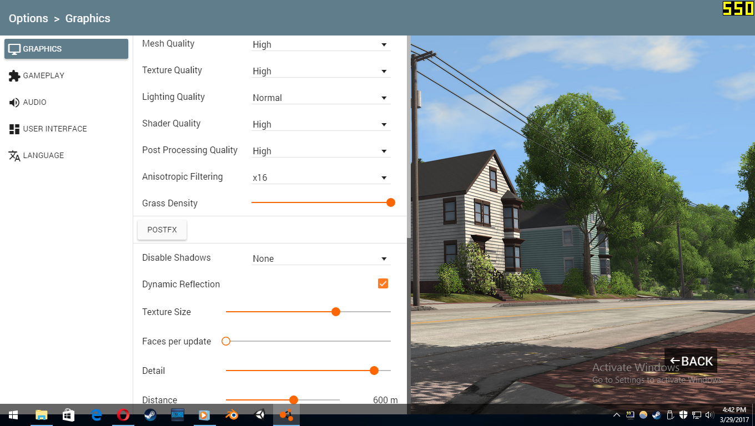Click the POSTFX button
The image size is (755, 426).
162,230
